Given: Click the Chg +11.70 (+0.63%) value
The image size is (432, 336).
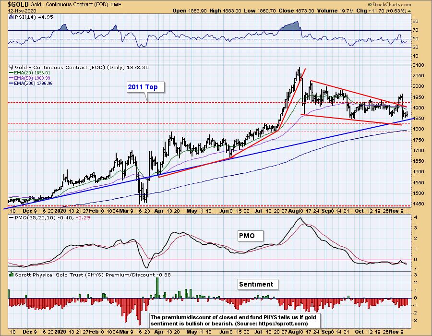Looking at the screenshot, I should [x=381, y=11].
